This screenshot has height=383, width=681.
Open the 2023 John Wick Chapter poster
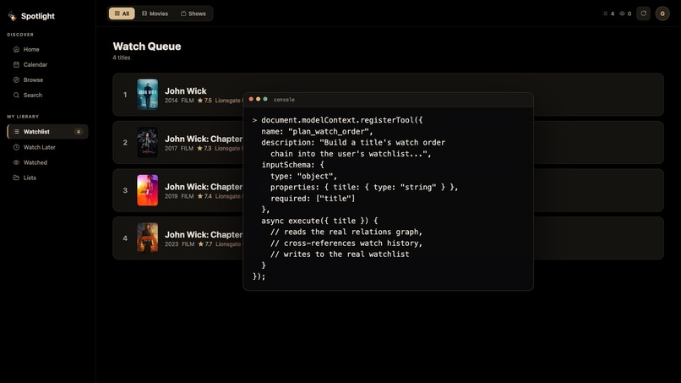148,238
